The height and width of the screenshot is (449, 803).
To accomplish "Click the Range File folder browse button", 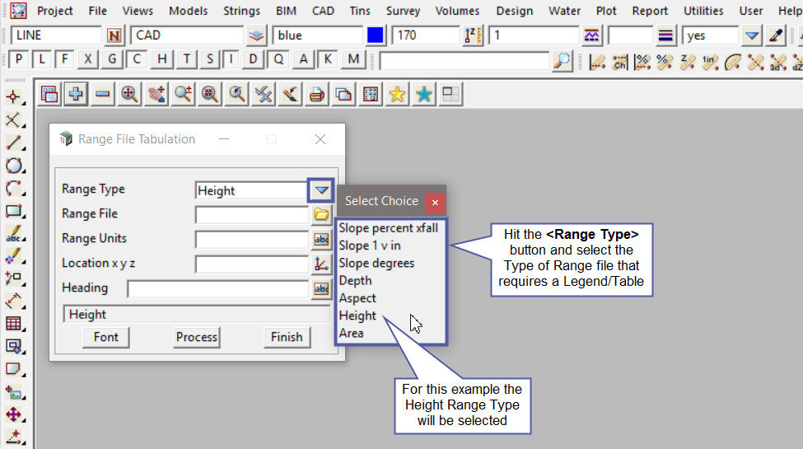I will point(321,214).
